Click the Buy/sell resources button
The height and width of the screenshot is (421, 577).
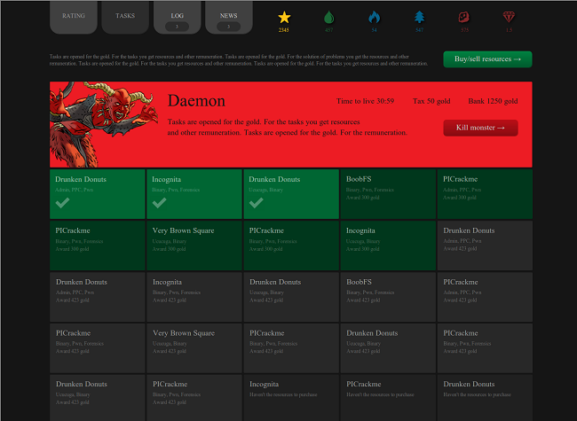(x=487, y=59)
